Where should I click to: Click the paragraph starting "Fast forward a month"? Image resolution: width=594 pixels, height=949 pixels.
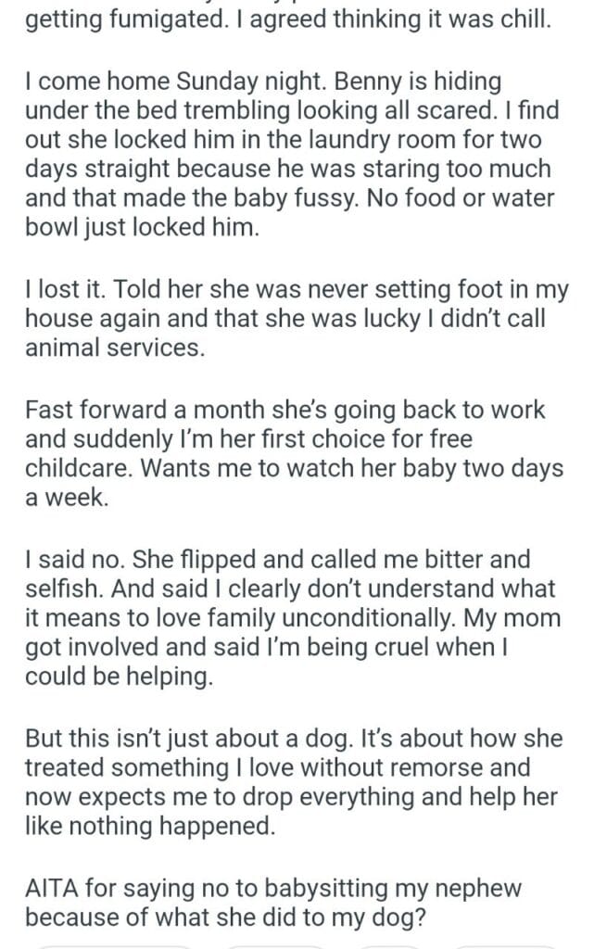pos(297,453)
